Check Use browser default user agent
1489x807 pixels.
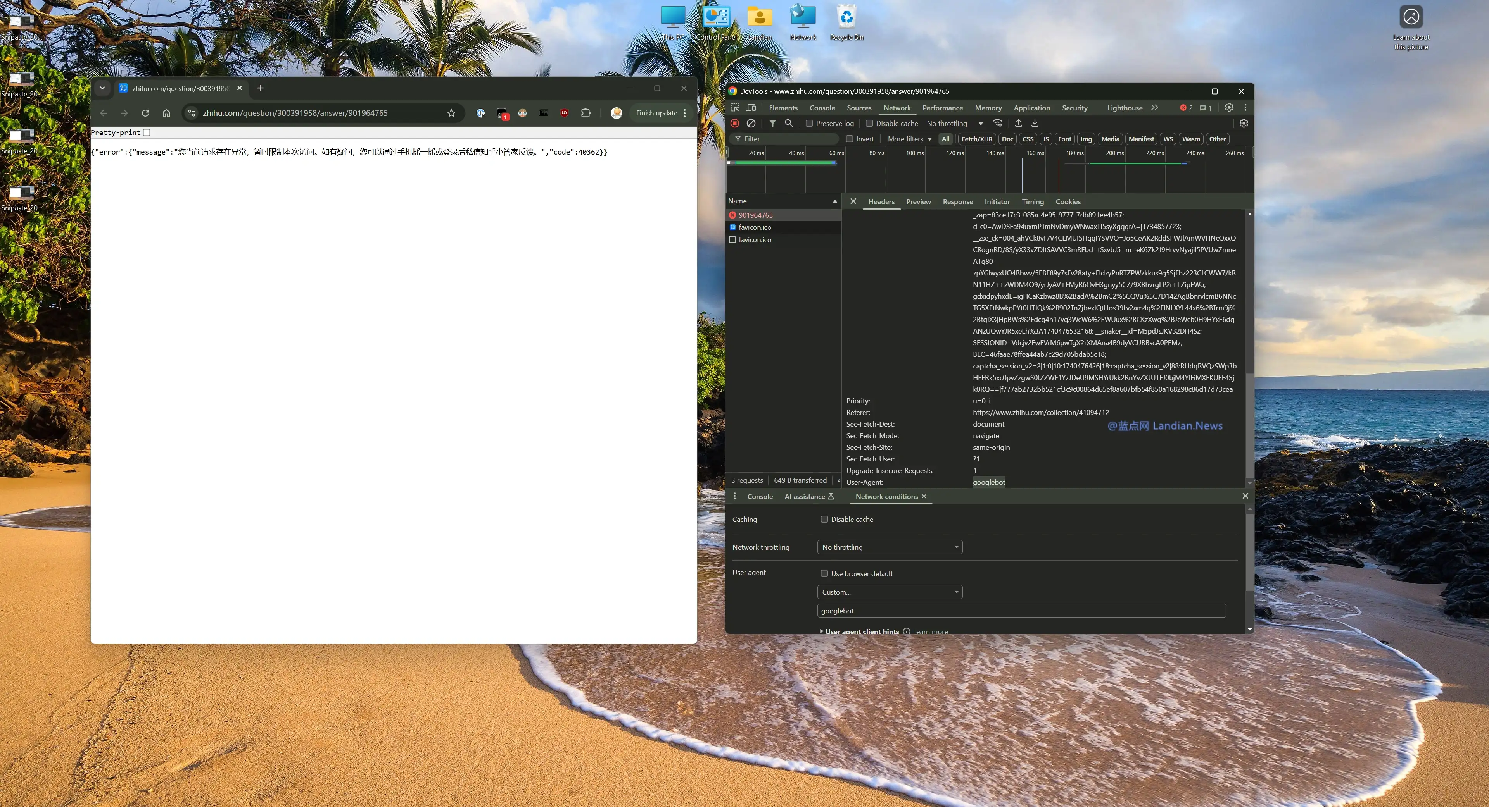click(x=824, y=573)
